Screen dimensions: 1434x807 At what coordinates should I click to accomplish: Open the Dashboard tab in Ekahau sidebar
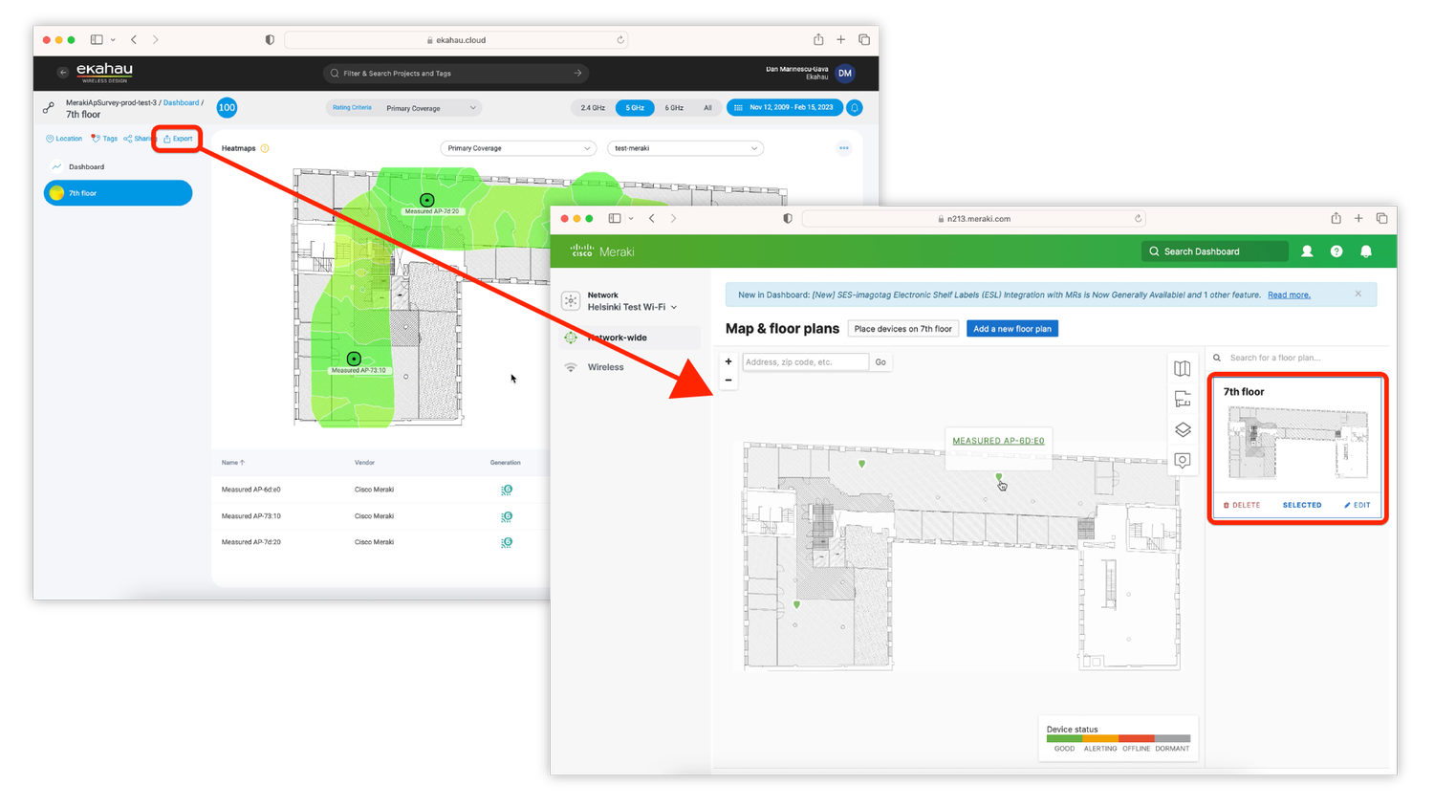86,166
